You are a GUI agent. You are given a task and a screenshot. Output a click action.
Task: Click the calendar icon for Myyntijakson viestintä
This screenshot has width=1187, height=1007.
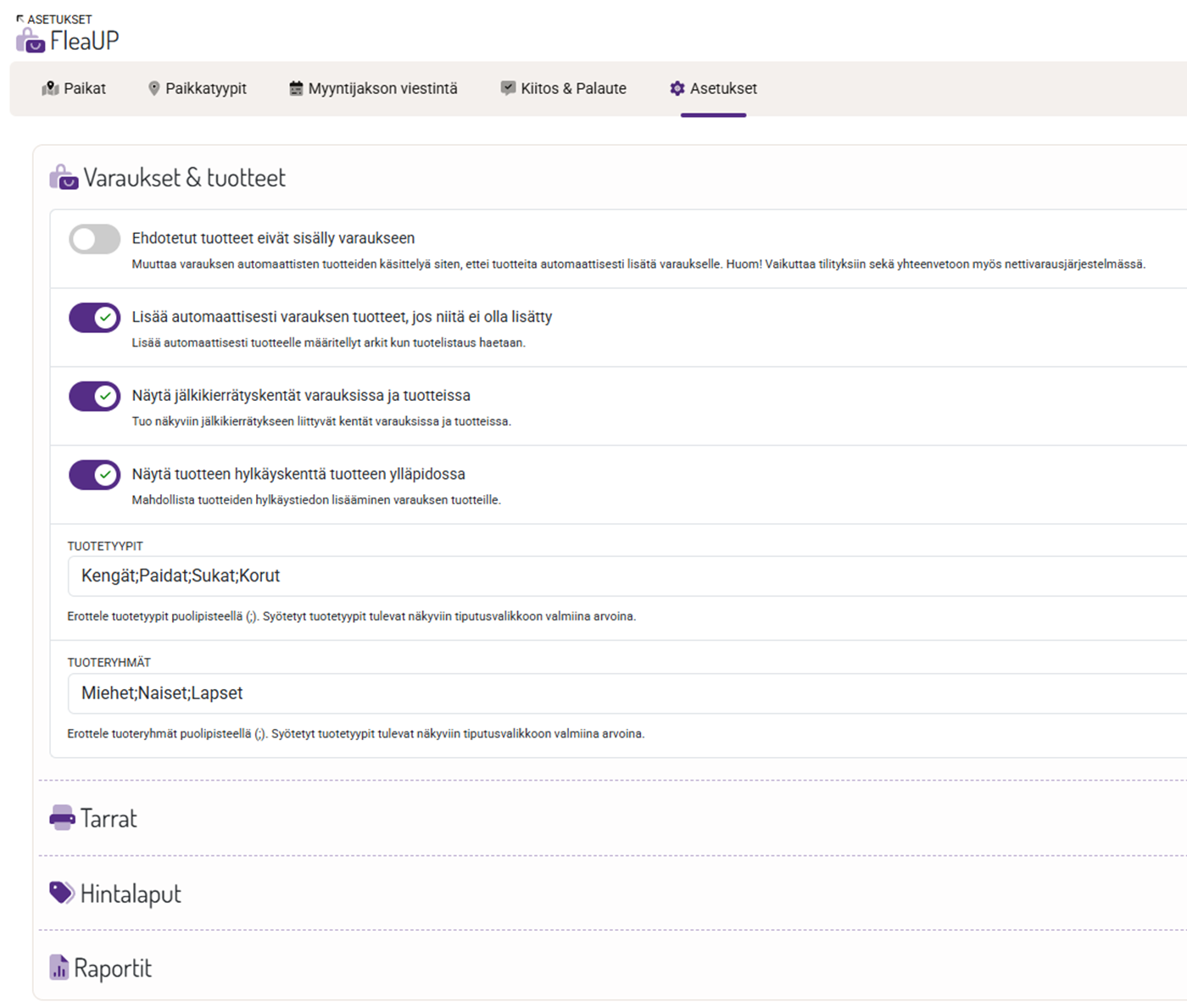pos(296,88)
